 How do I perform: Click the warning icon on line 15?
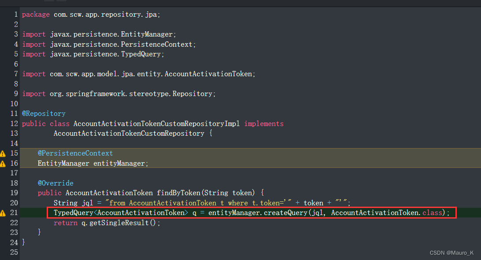coord(3,153)
